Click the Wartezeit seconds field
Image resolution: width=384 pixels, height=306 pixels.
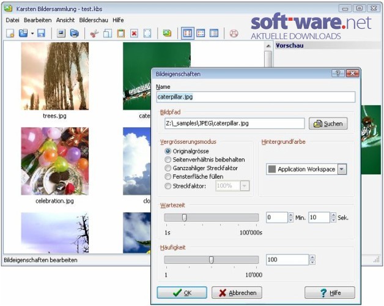tap(319, 217)
